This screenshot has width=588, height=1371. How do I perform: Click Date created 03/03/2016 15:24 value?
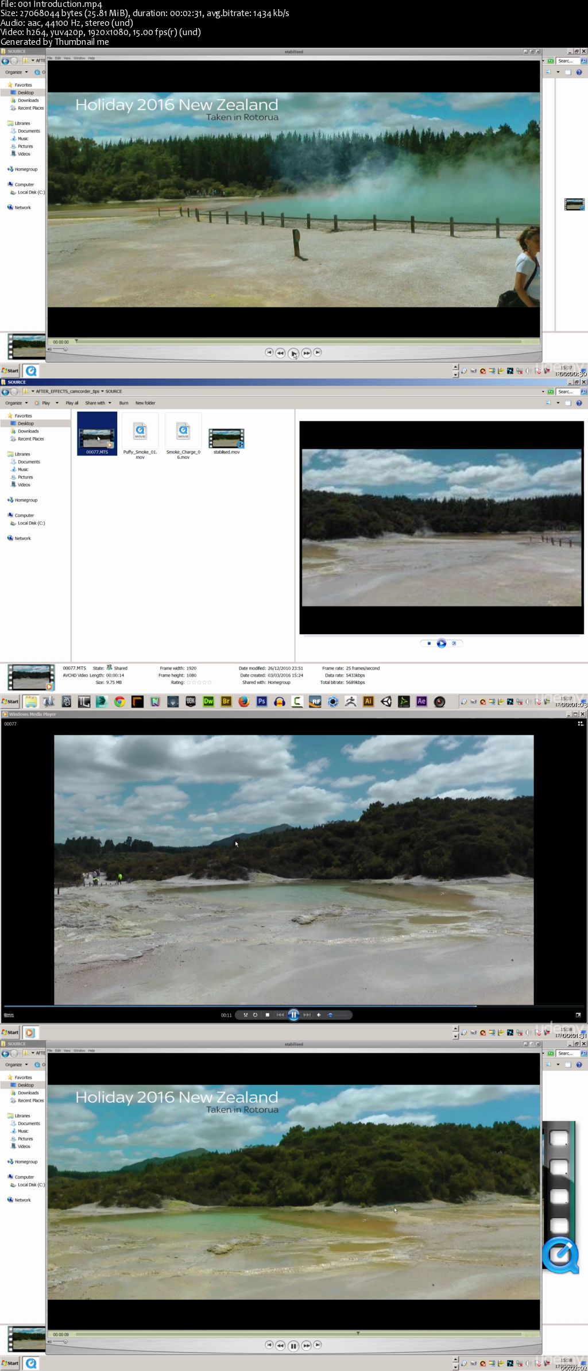click(285, 675)
